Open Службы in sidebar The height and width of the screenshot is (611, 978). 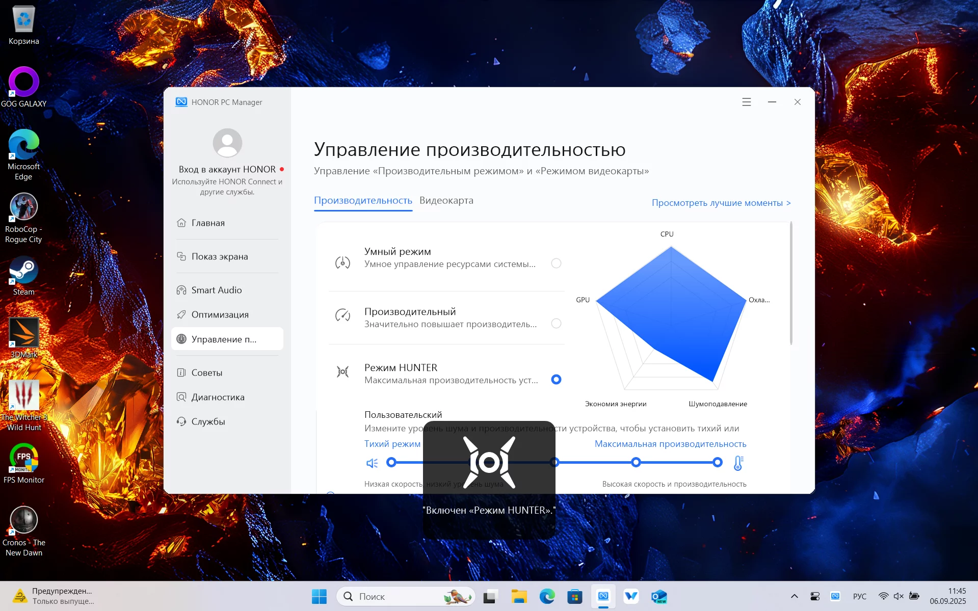click(x=227, y=421)
